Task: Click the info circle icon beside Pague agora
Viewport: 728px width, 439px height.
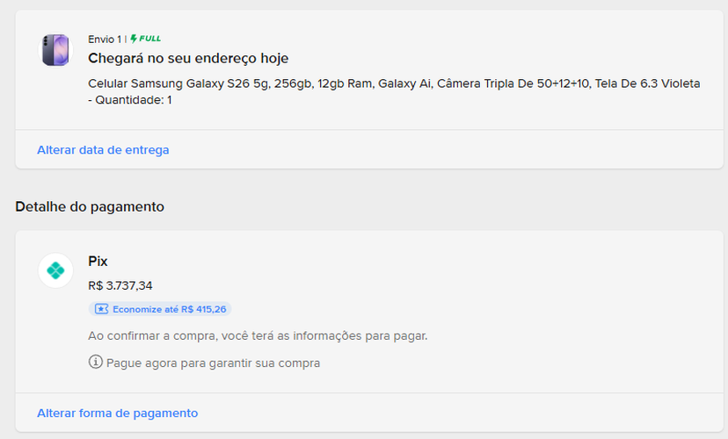Action: [95, 362]
